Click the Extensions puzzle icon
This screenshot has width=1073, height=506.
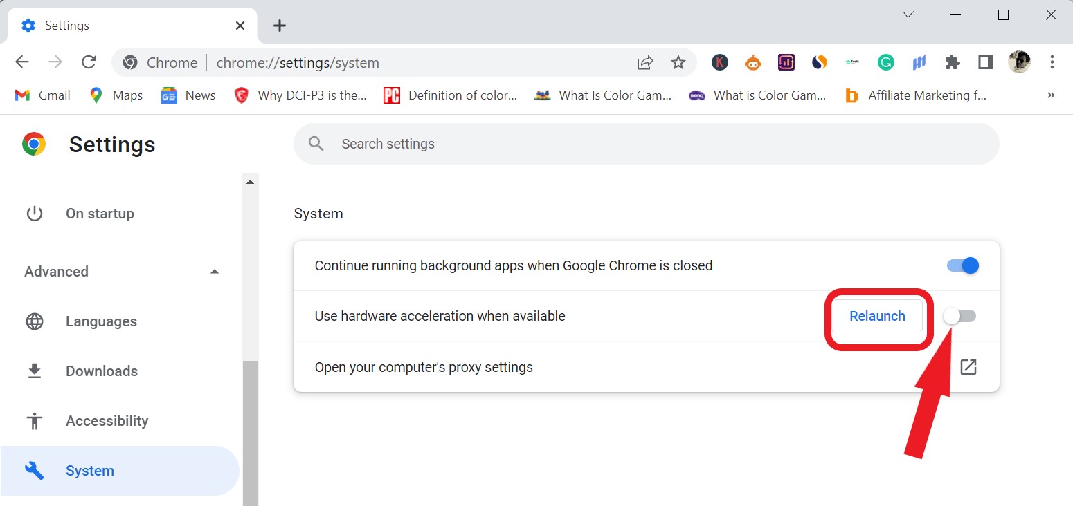(952, 62)
